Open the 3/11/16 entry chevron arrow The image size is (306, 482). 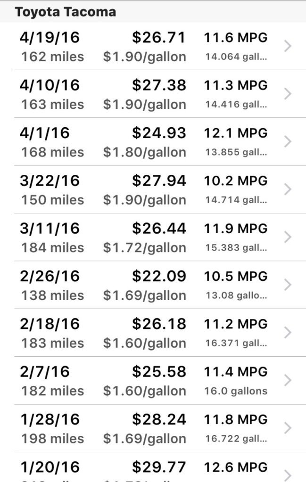288,237
